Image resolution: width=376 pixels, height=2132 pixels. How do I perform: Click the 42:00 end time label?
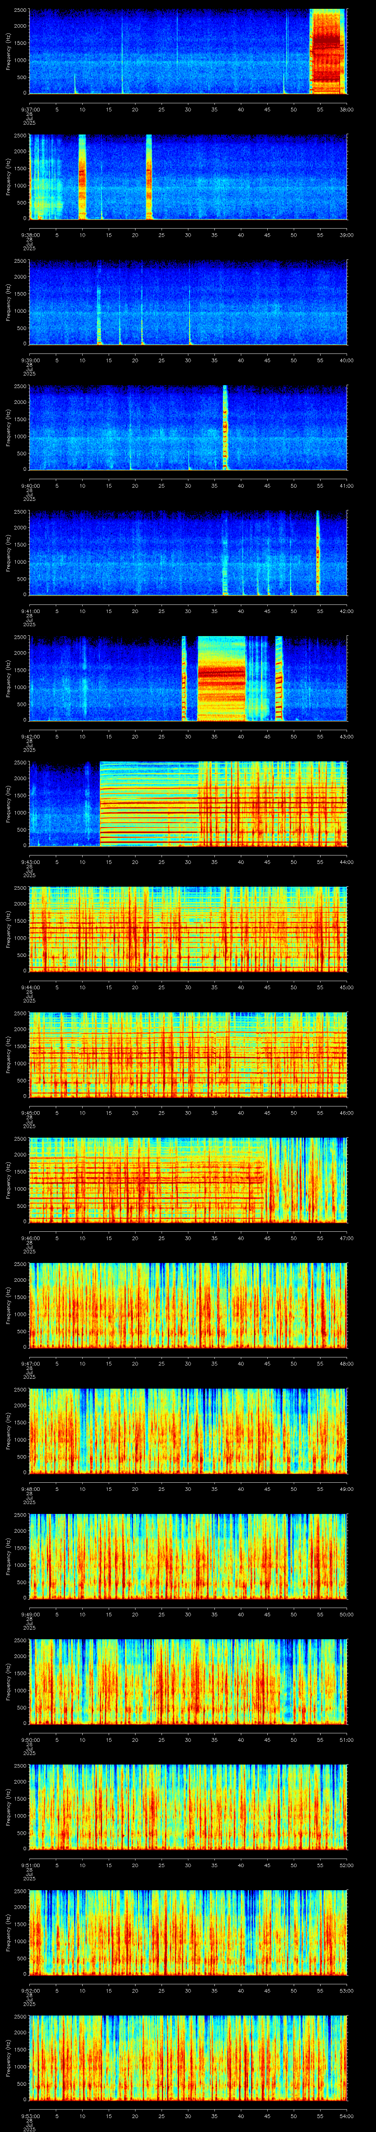[x=346, y=611]
